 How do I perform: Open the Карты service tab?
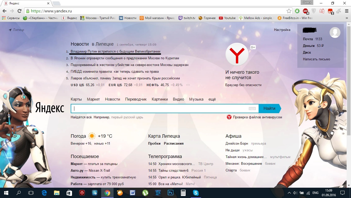[76, 99]
